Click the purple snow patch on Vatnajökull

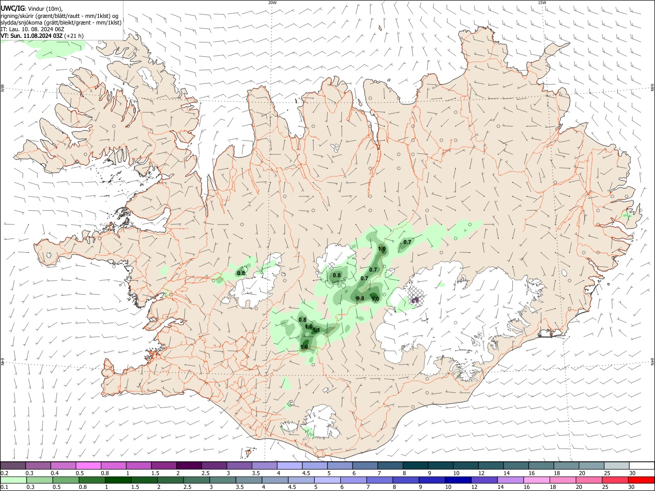pyautogui.click(x=415, y=301)
